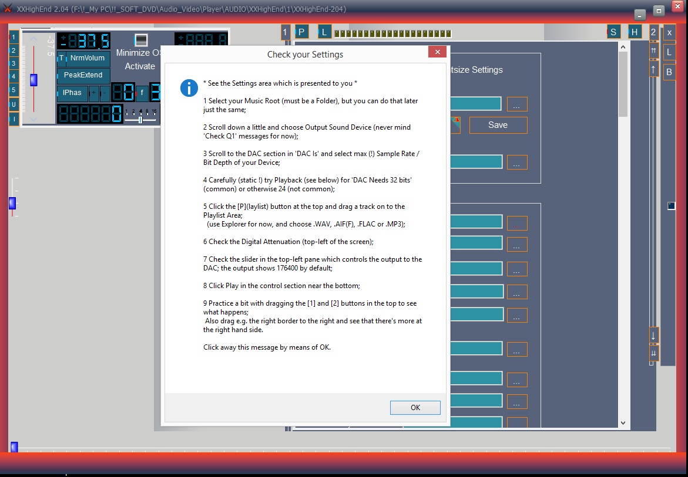This screenshot has height=477, width=688.
Task: Tick the Minimize OS checkbox icon
Action: 141,40
